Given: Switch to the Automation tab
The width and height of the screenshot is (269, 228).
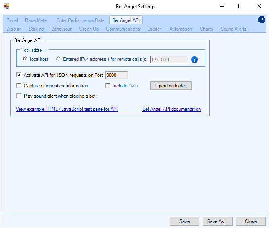Looking at the screenshot, I should 181,29.
